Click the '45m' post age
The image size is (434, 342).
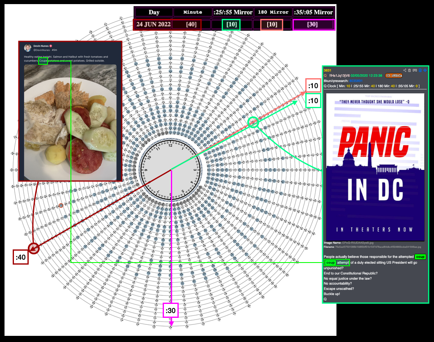(x=54, y=50)
